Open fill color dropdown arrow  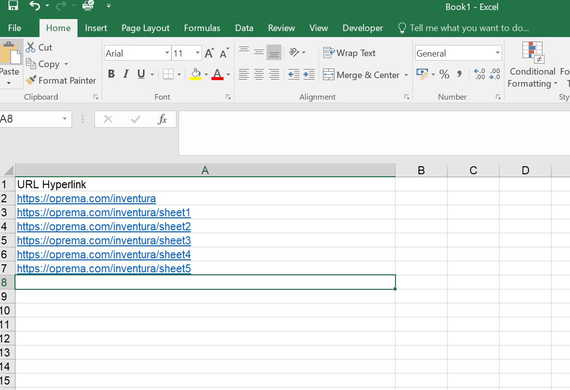(x=206, y=75)
